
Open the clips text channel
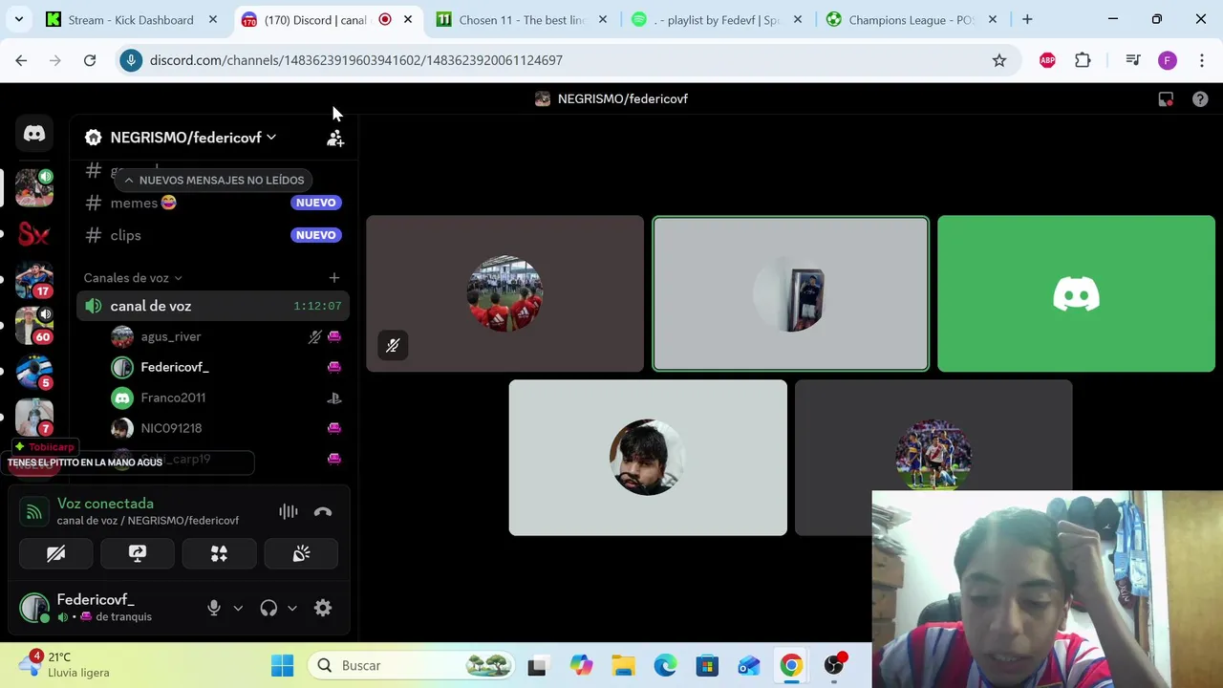[x=212, y=235]
